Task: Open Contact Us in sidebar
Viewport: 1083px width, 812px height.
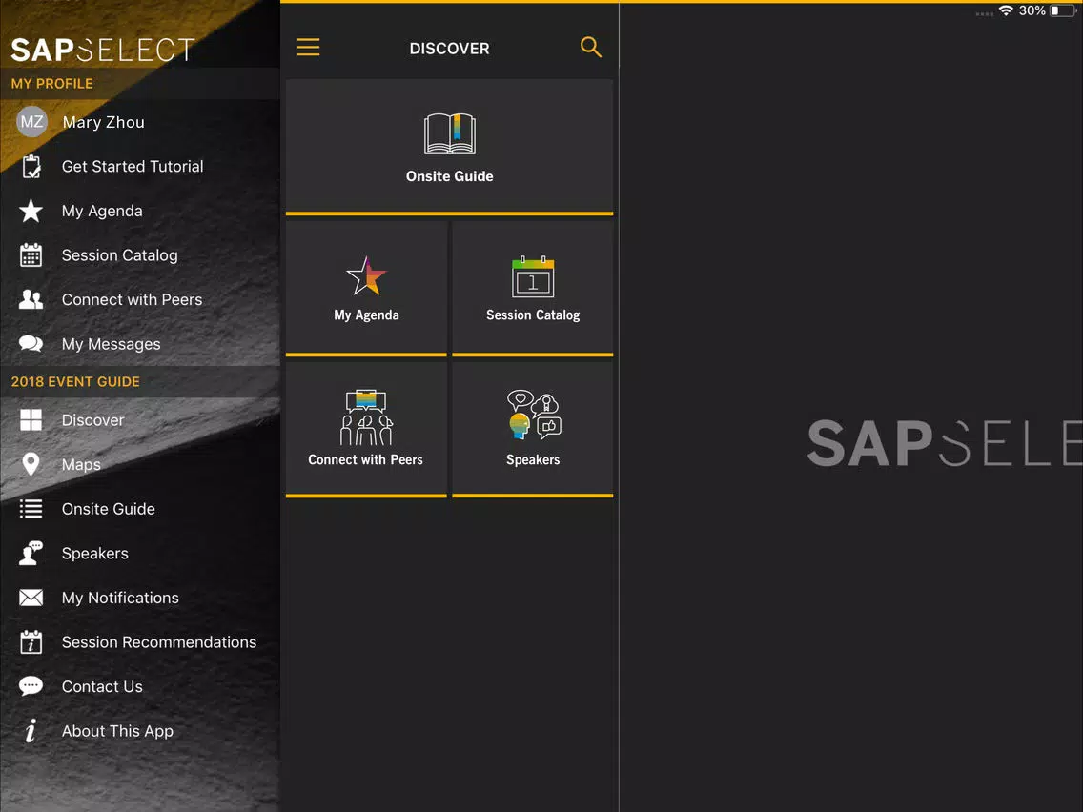Action: pyautogui.click(x=140, y=686)
